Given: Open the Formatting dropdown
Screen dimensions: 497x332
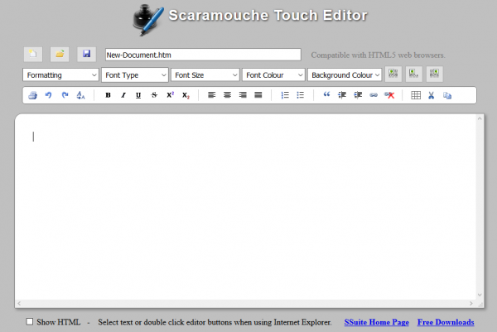Looking at the screenshot, I should tap(60, 75).
